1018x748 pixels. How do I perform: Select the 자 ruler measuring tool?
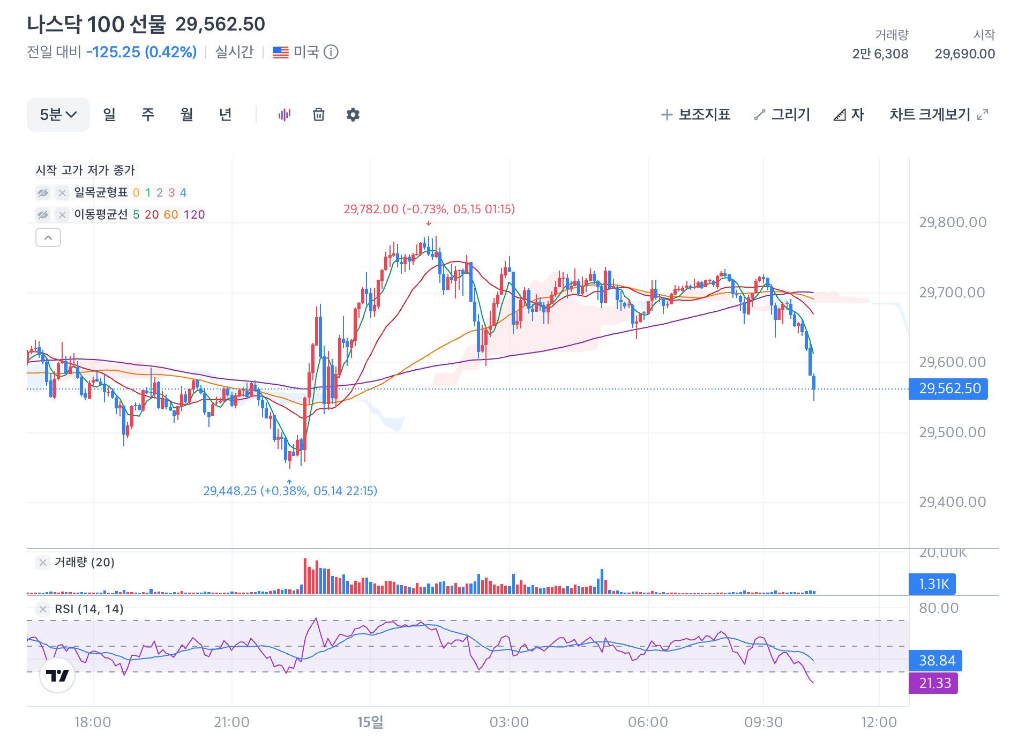pos(849,115)
